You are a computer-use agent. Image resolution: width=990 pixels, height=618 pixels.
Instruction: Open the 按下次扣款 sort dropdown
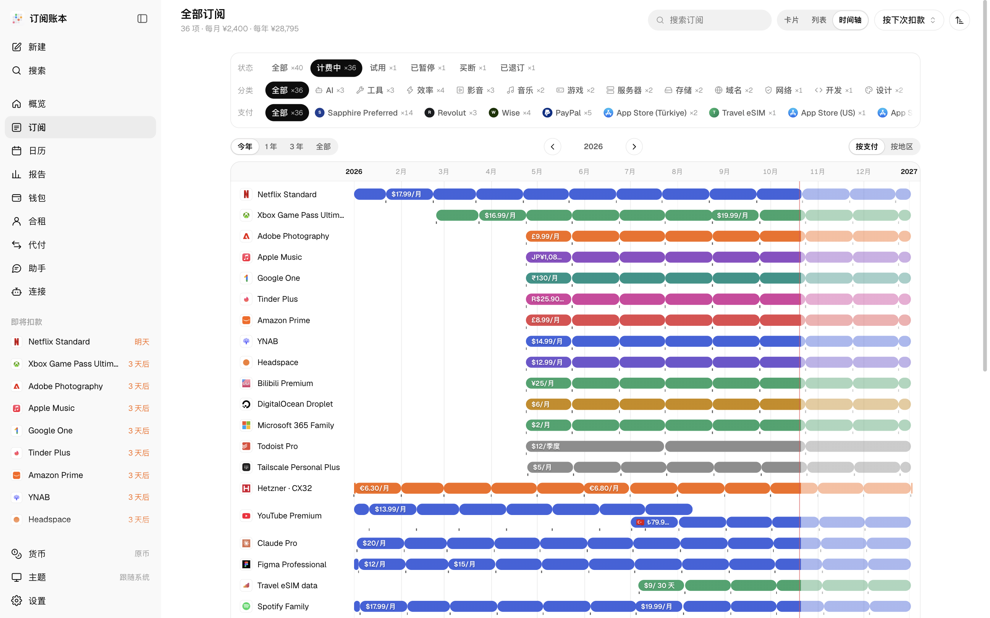[x=909, y=20]
